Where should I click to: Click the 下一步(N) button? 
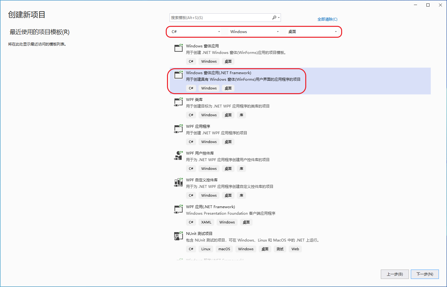coord(425,274)
